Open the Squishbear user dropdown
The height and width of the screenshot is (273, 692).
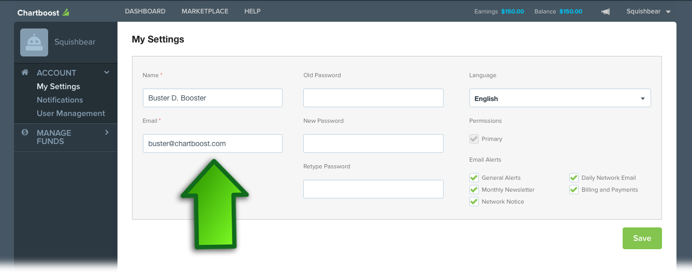click(649, 11)
